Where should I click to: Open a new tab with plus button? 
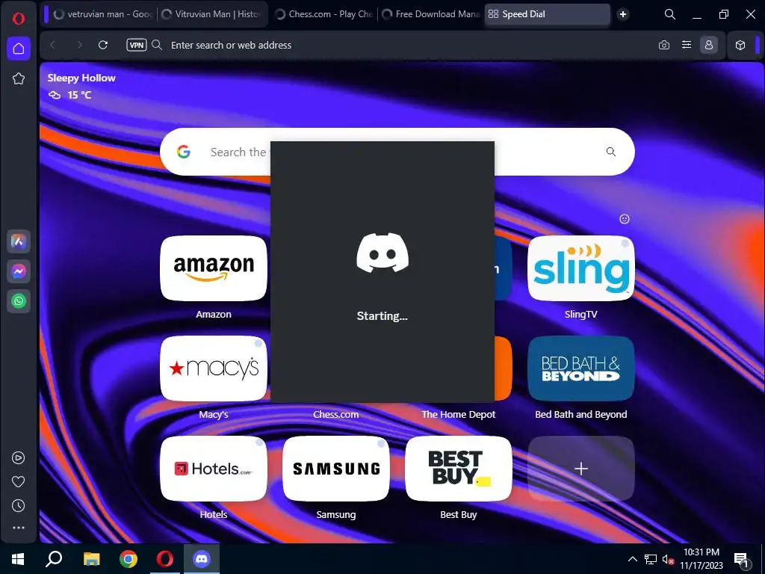[x=623, y=14]
